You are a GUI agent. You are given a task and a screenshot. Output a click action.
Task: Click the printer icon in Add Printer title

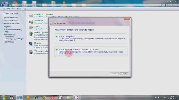(x=55, y=23)
